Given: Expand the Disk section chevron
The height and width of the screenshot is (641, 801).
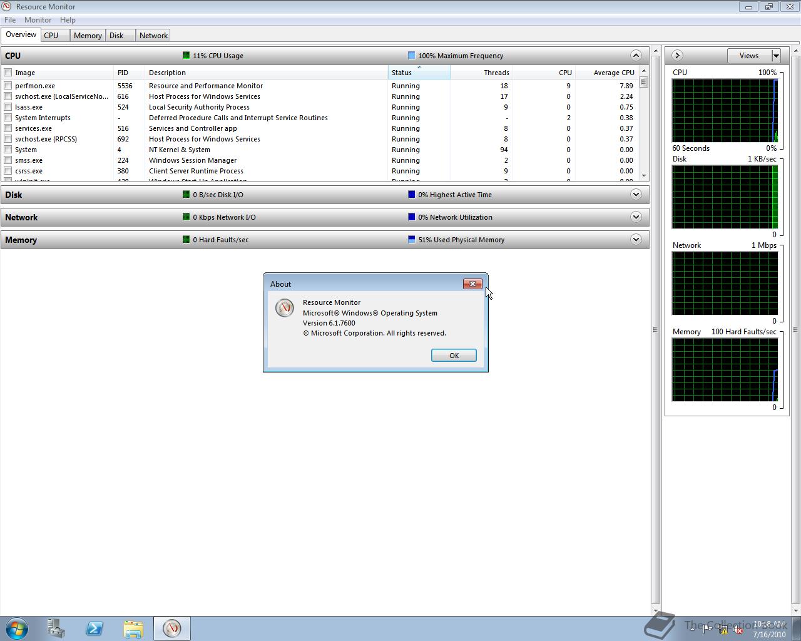Looking at the screenshot, I should [x=636, y=194].
